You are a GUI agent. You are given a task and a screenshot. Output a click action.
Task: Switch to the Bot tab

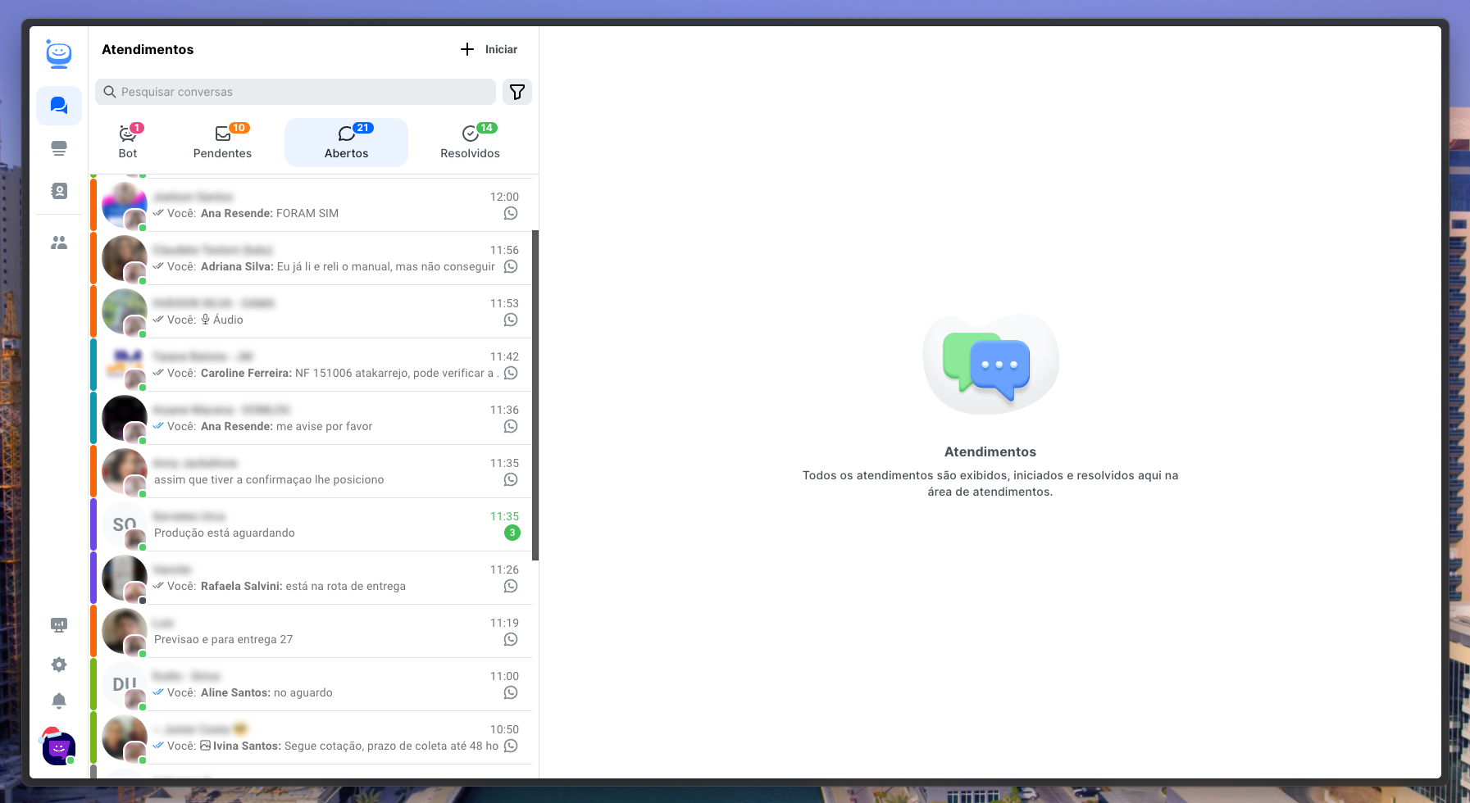(x=128, y=143)
